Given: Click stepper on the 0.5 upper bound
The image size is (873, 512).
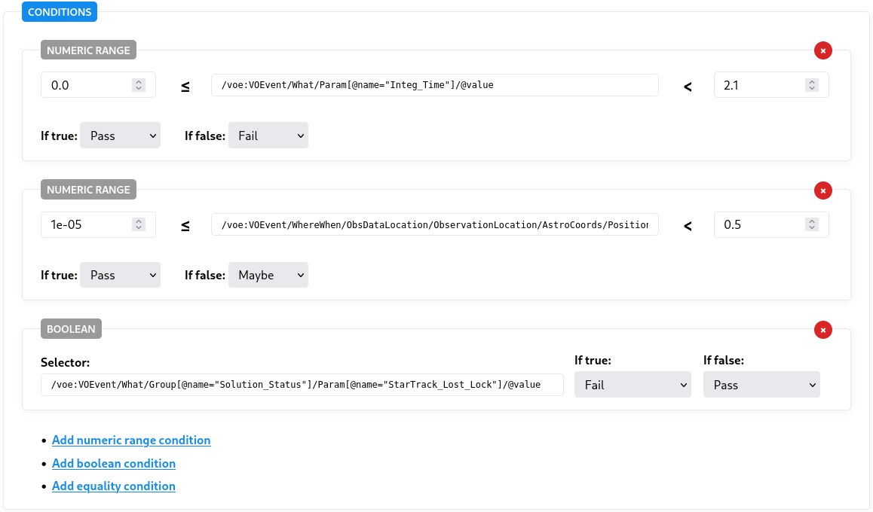Looking at the screenshot, I should [811, 224].
